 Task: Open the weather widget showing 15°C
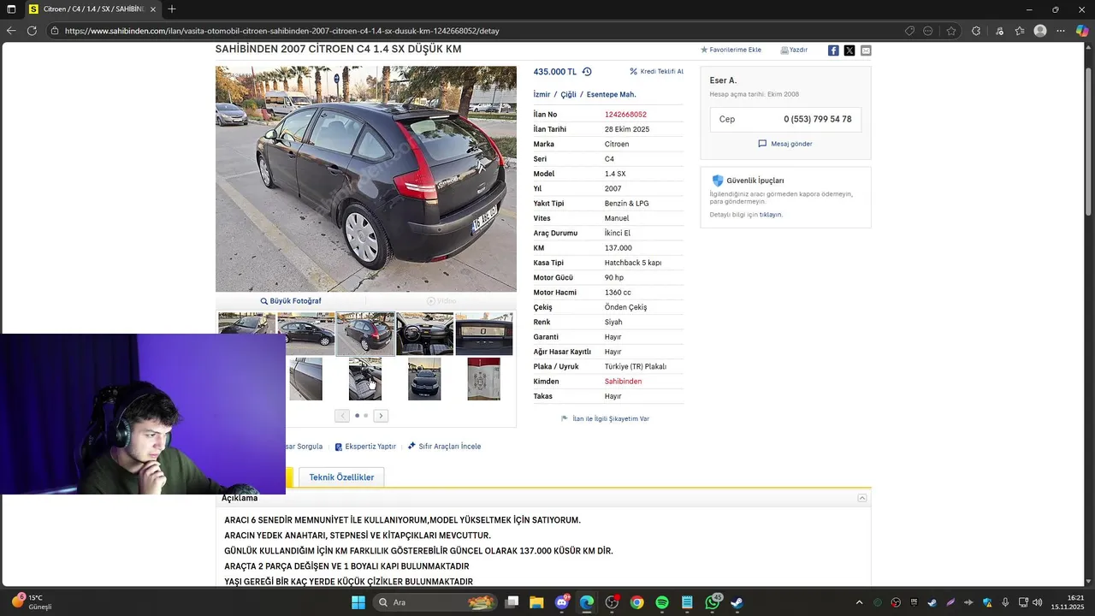click(33, 602)
